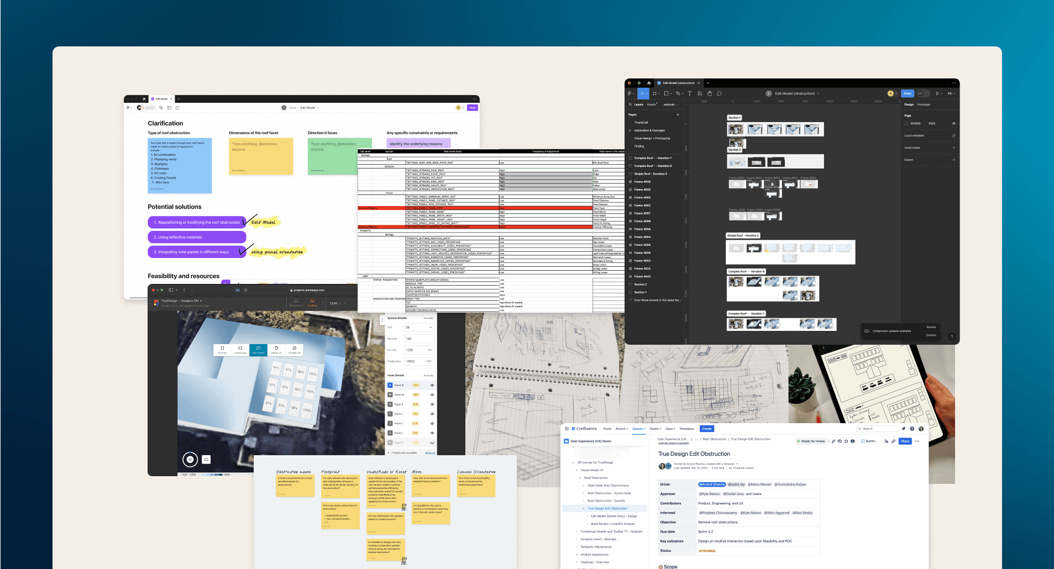The image size is (1054, 569).
Task: Click Review on Figma component updates toast
Action: (931, 327)
